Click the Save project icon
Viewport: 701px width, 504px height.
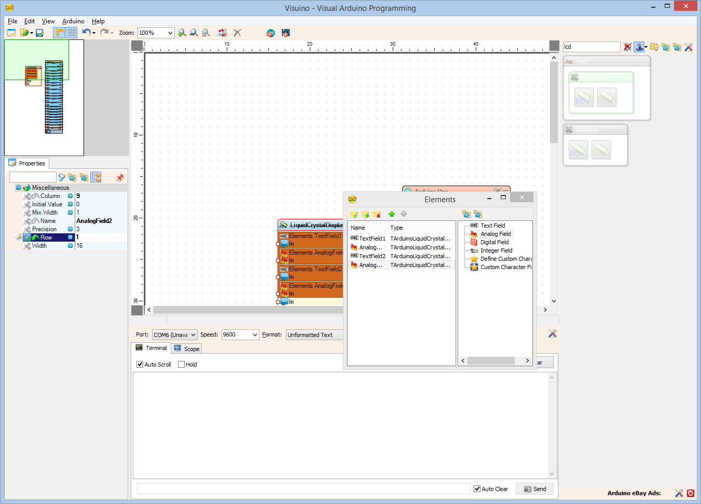pos(39,33)
